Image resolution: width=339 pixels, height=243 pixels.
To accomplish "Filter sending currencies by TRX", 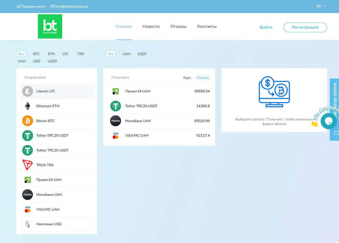I will pyautogui.click(x=81, y=54).
